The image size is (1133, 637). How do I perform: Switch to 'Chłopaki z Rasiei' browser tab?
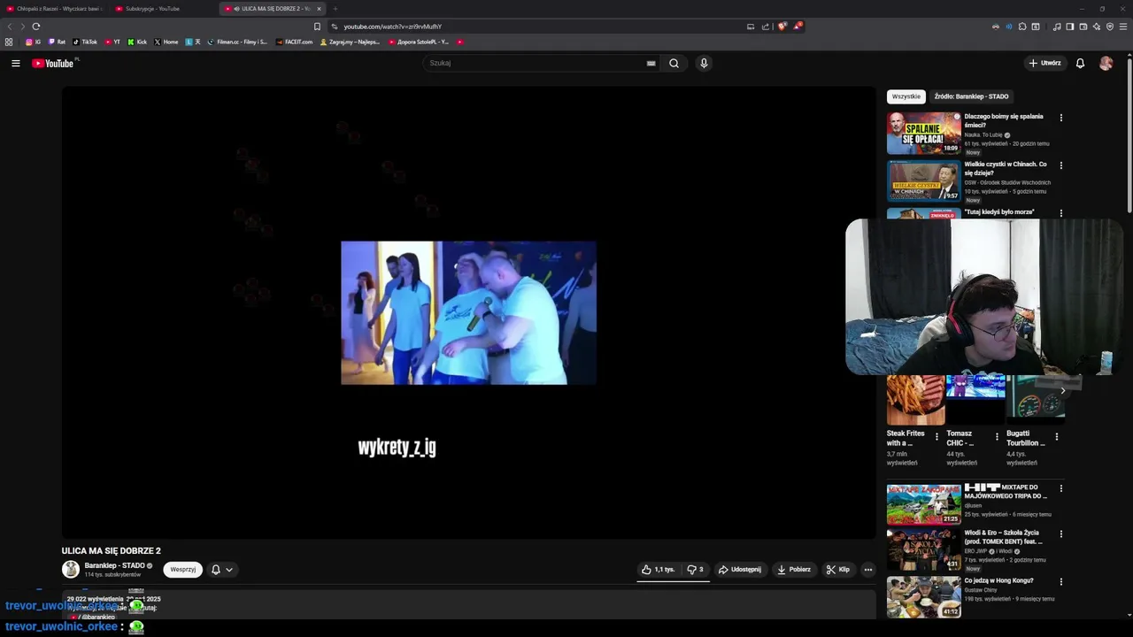point(55,9)
